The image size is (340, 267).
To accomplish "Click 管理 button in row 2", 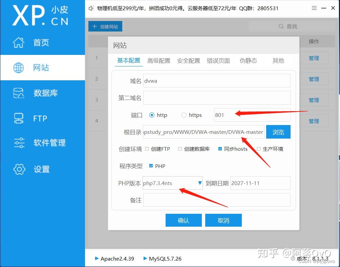I will pos(314,79).
